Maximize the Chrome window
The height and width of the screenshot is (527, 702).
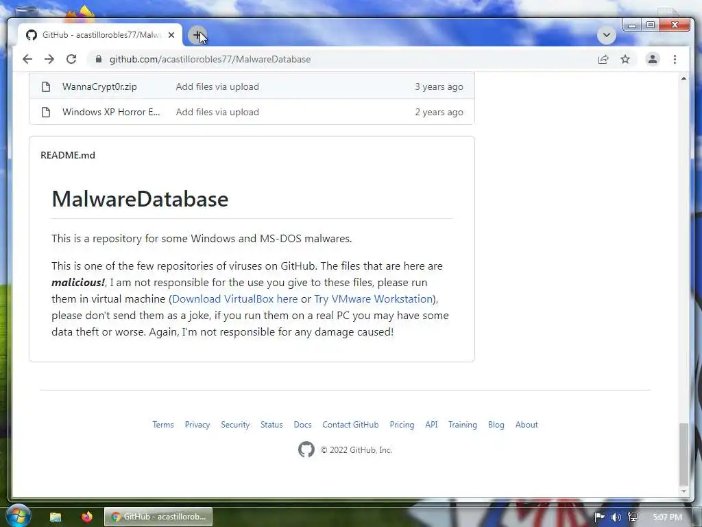click(x=651, y=25)
